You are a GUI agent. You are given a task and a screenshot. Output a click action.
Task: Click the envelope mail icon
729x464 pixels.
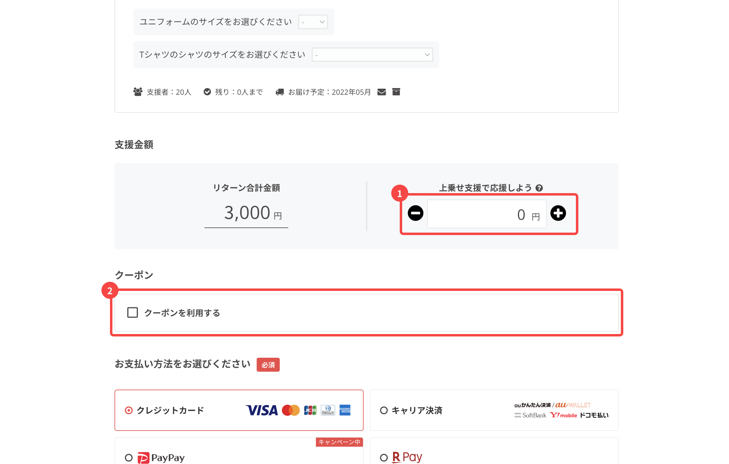point(382,92)
